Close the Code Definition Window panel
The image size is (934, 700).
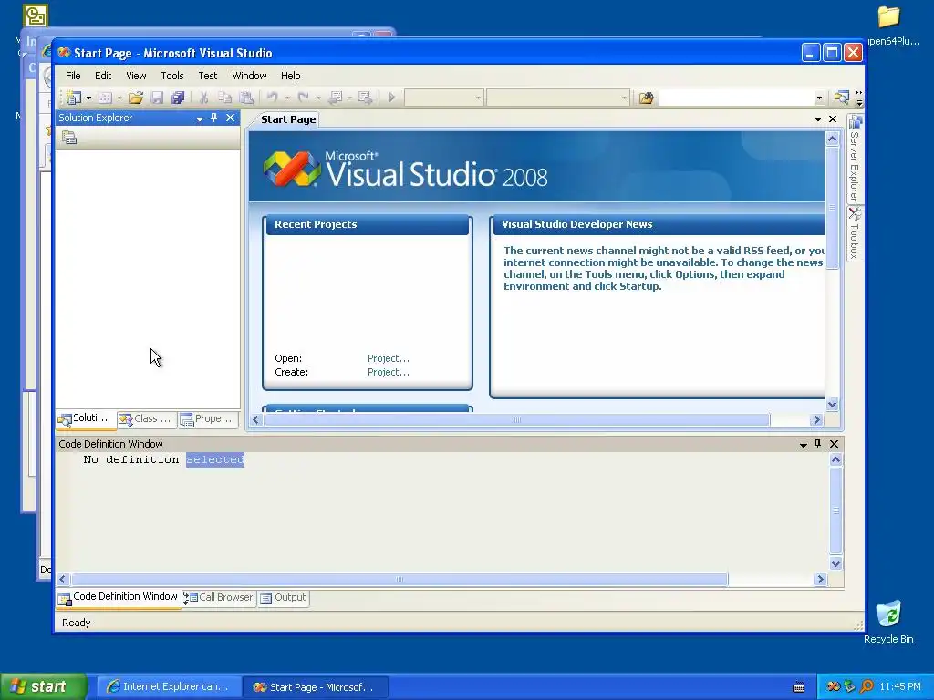point(834,444)
